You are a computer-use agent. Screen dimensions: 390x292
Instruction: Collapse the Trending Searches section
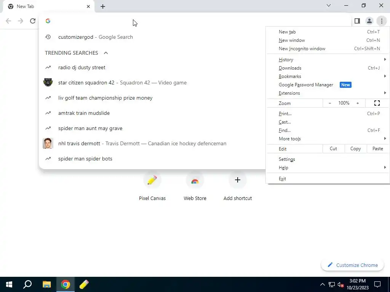pos(106,53)
